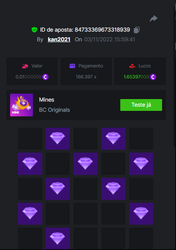Select gem tile in second row, middle column
This screenshot has height=250, width=176.
tap(85, 164)
